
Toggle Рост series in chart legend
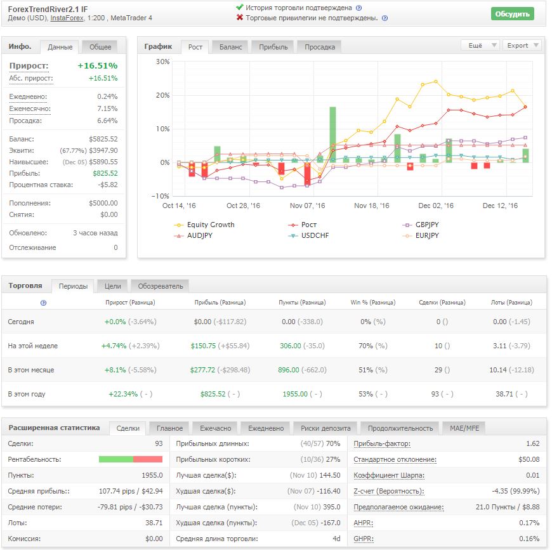point(302,225)
